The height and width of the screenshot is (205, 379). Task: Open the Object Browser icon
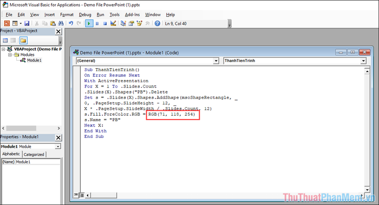[140, 23]
